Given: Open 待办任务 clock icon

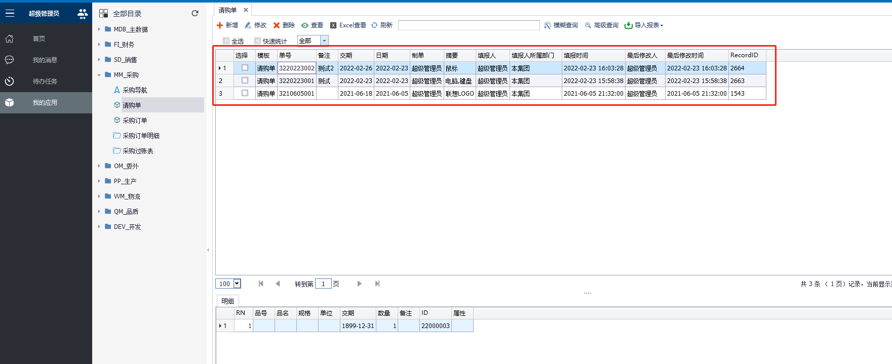Looking at the screenshot, I should click(x=10, y=81).
